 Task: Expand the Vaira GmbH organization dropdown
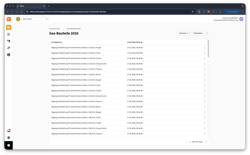point(35,19)
